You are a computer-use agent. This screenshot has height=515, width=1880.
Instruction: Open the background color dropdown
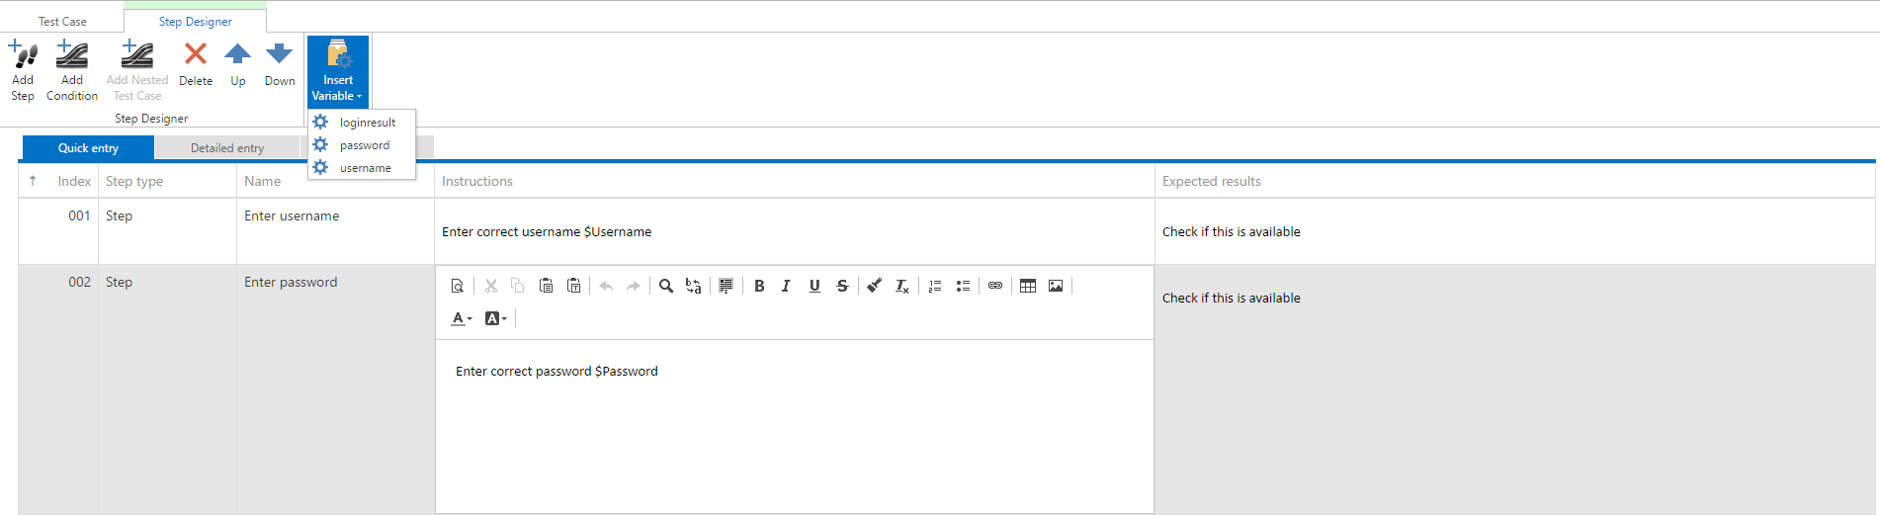[x=495, y=318]
